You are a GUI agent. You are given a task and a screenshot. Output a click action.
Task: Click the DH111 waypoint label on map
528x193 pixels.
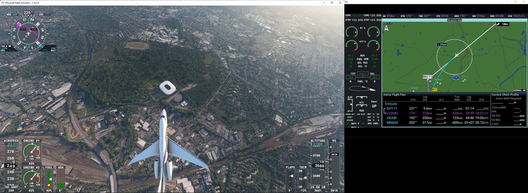click(x=427, y=77)
